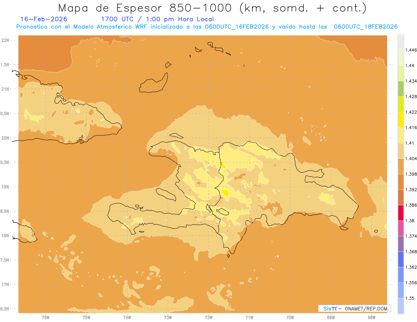Click the '72W' longitude label

tap(208, 317)
